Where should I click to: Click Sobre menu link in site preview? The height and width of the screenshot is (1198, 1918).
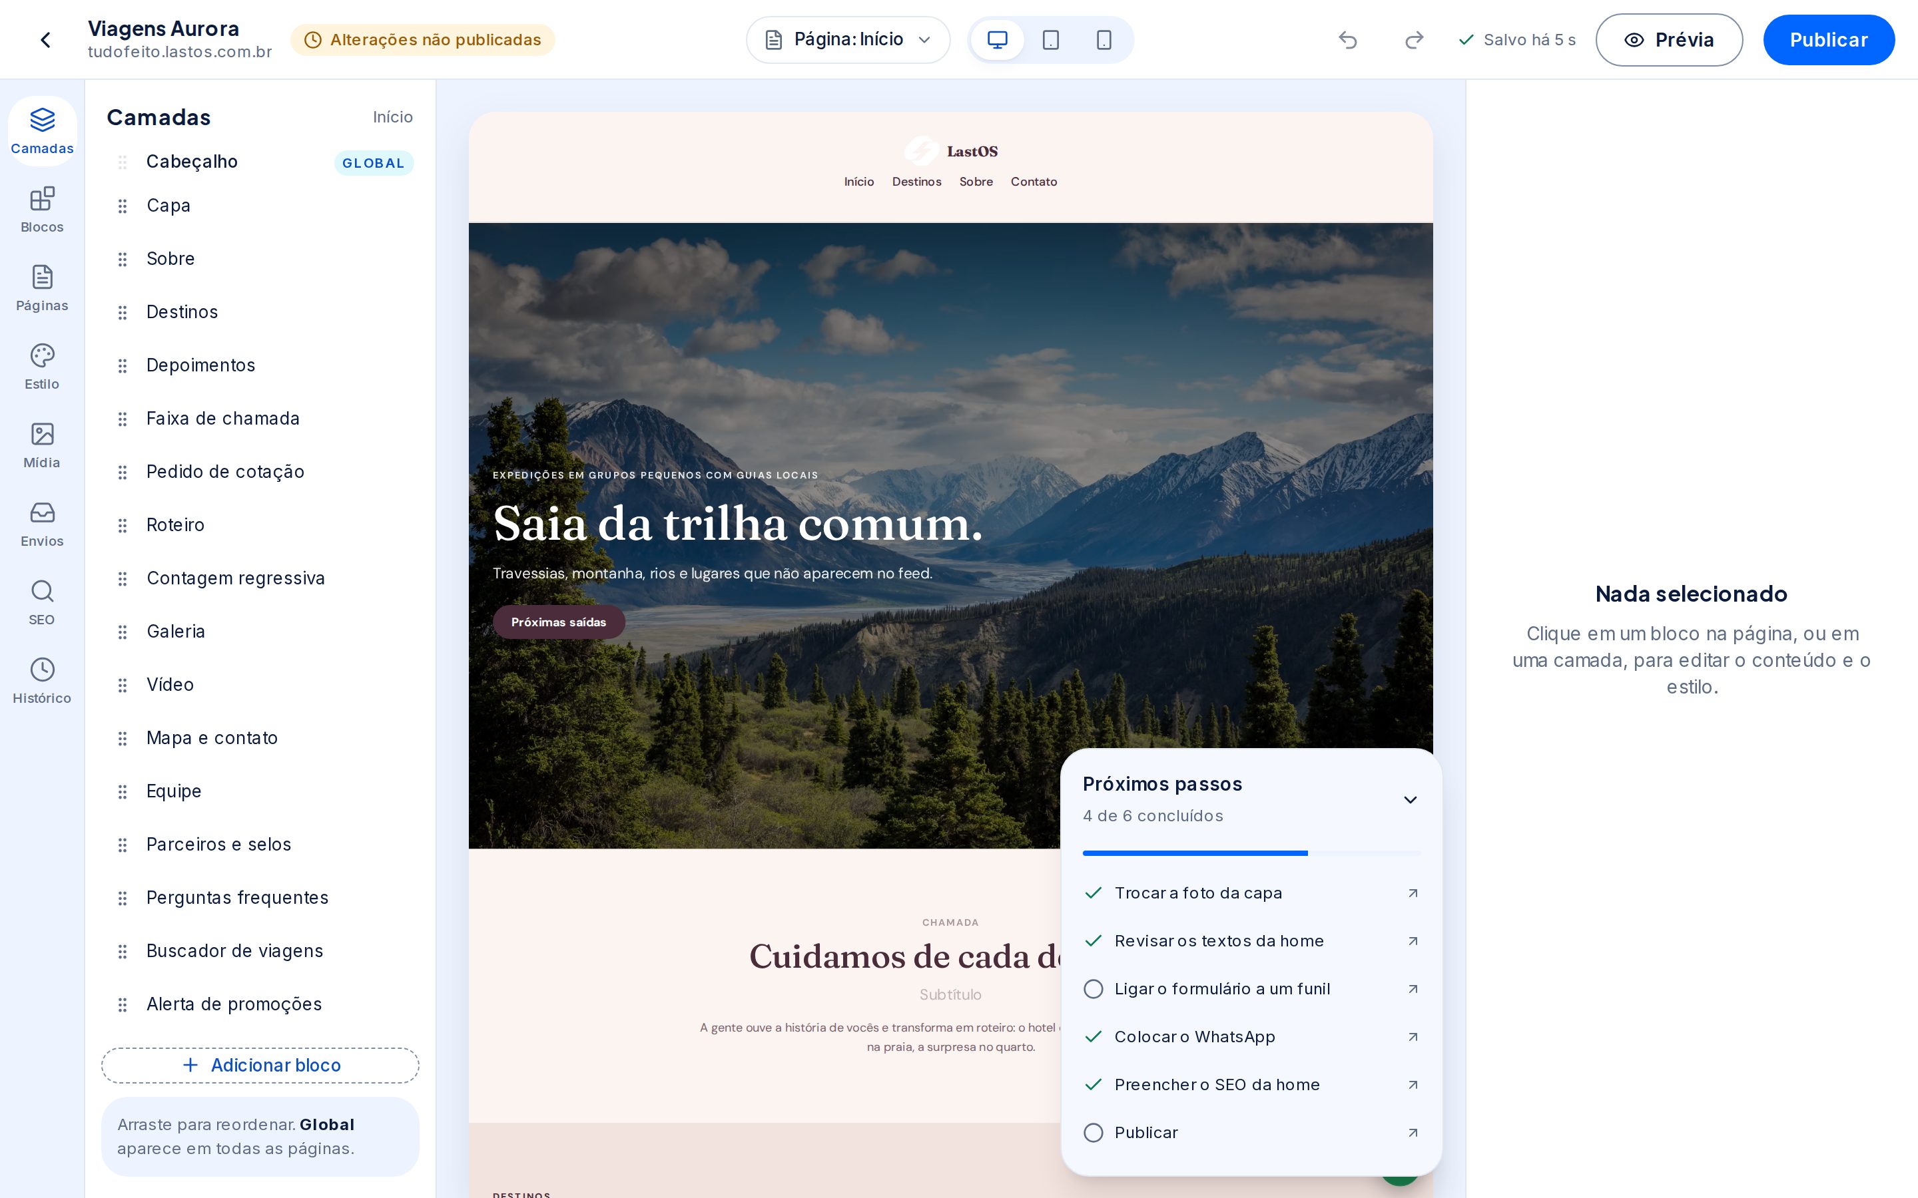click(x=976, y=182)
